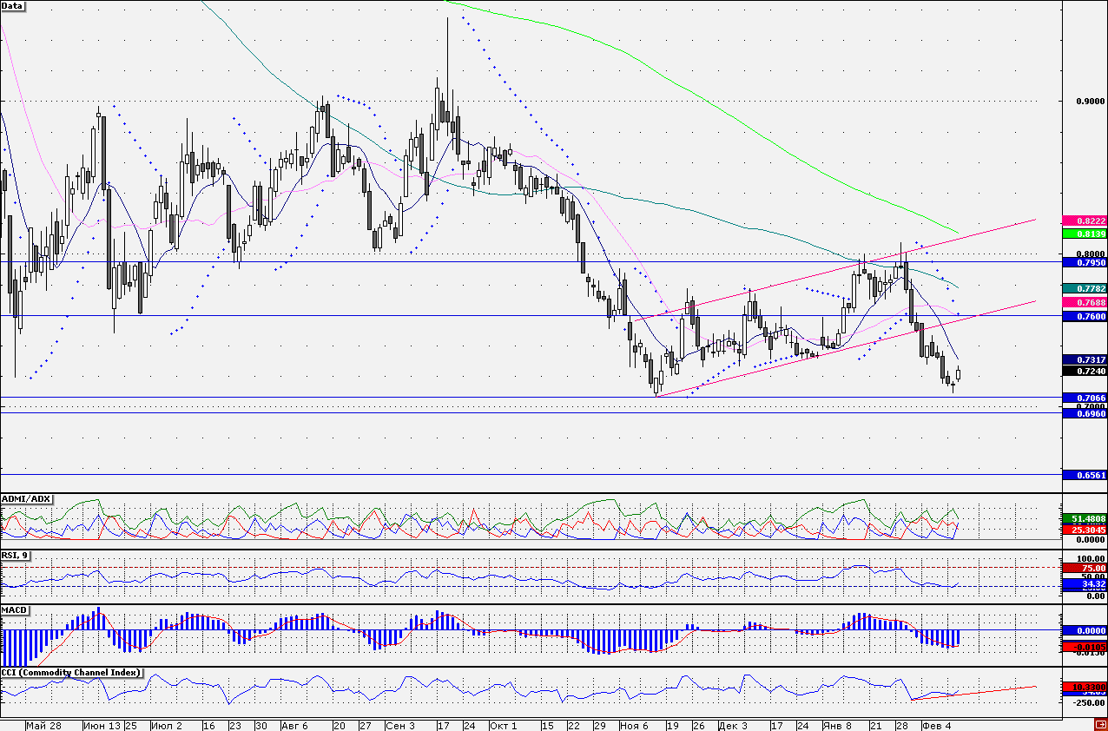Click the pink 0.8222 price tag
The image size is (1108, 731).
(1084, 221)
